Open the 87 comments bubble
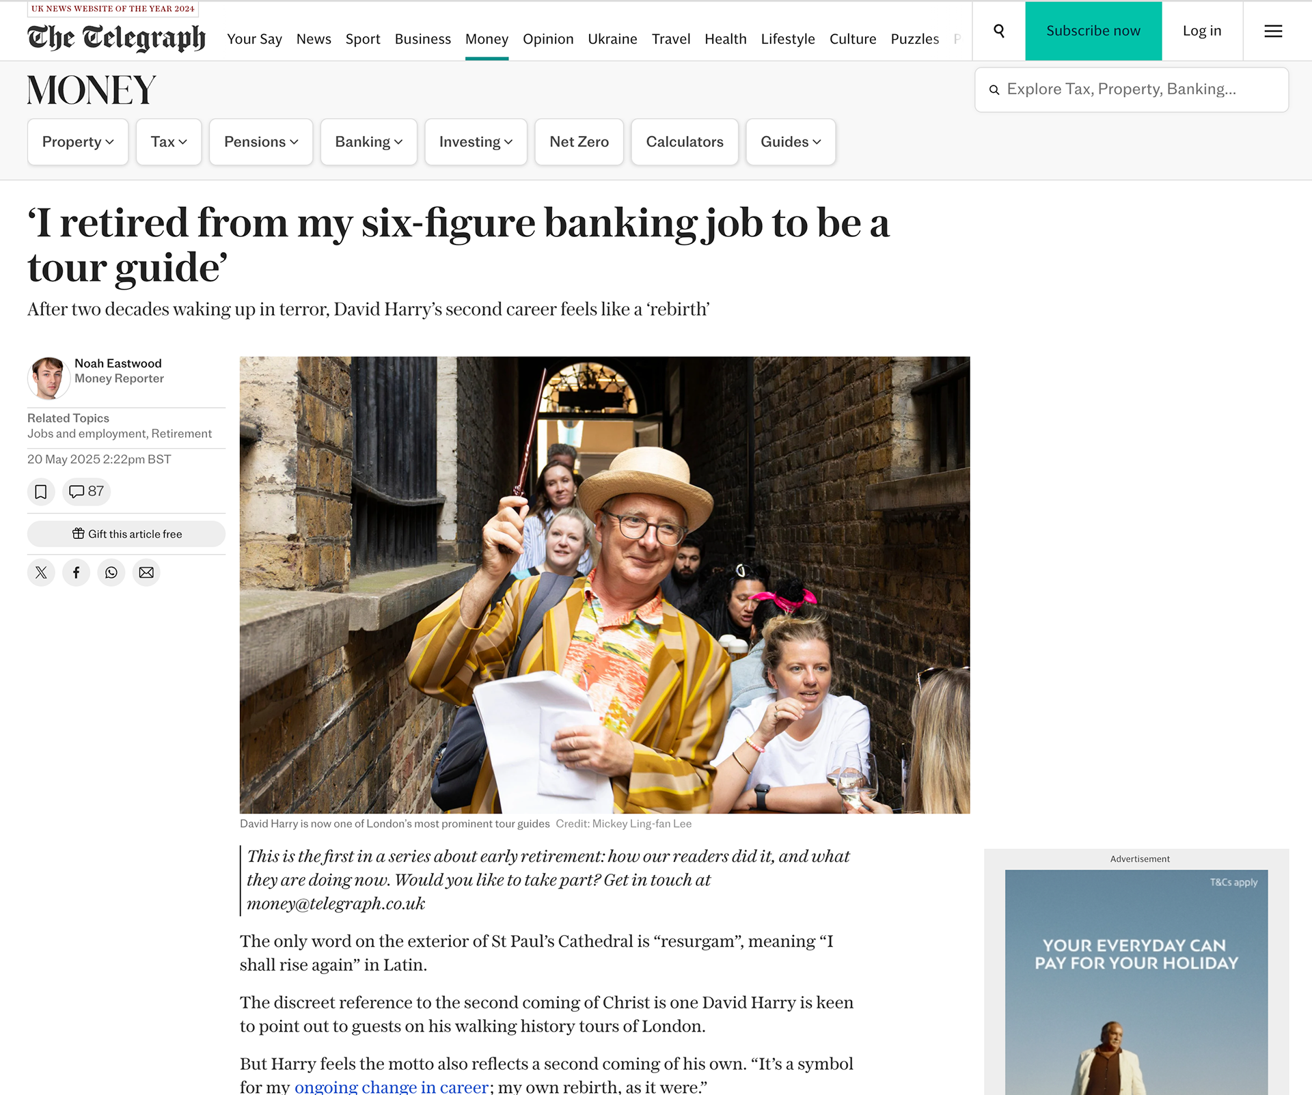The height and width of the screenshot is (1095, 1312). 86,492
